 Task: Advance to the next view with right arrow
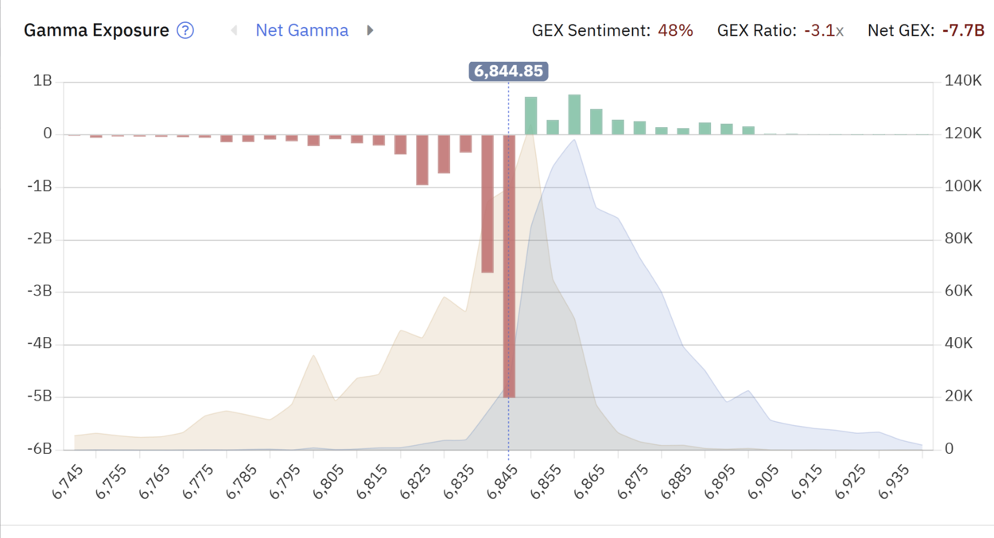coord(370,31)
